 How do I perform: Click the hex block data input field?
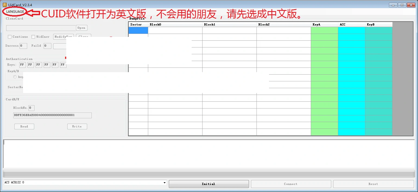52,115
